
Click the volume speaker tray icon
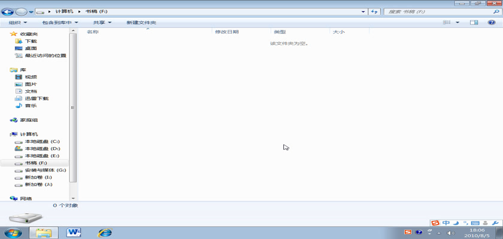click(x=452, y=232)
